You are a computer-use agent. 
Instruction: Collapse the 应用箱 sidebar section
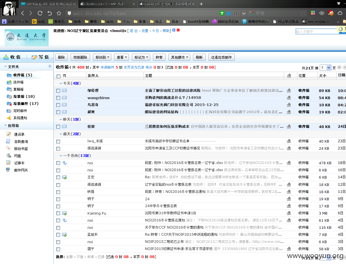click(x=5, y=125)
